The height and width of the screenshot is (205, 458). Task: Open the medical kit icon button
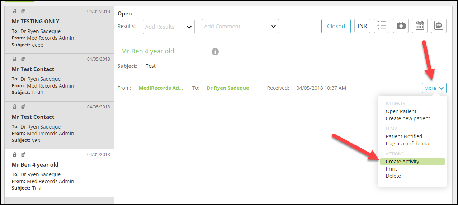tap(401, 26)
